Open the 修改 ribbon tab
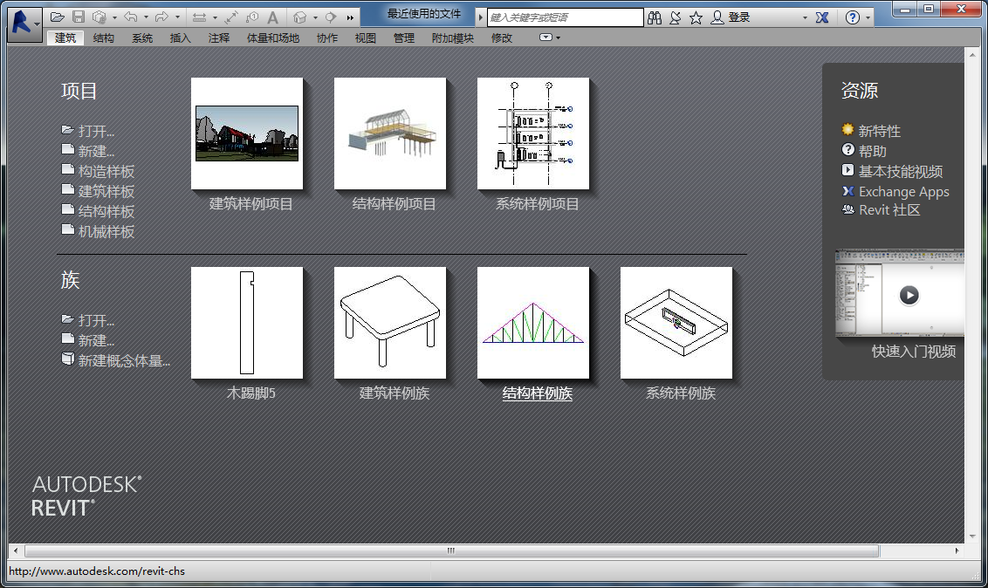Screen dimensions: 988x588 [x=502, y=38]
